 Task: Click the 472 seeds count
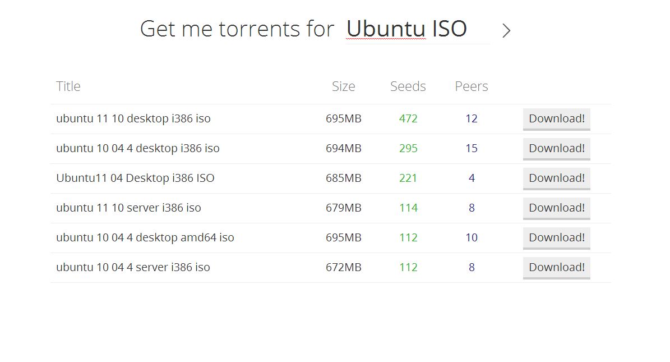[408, 119]
